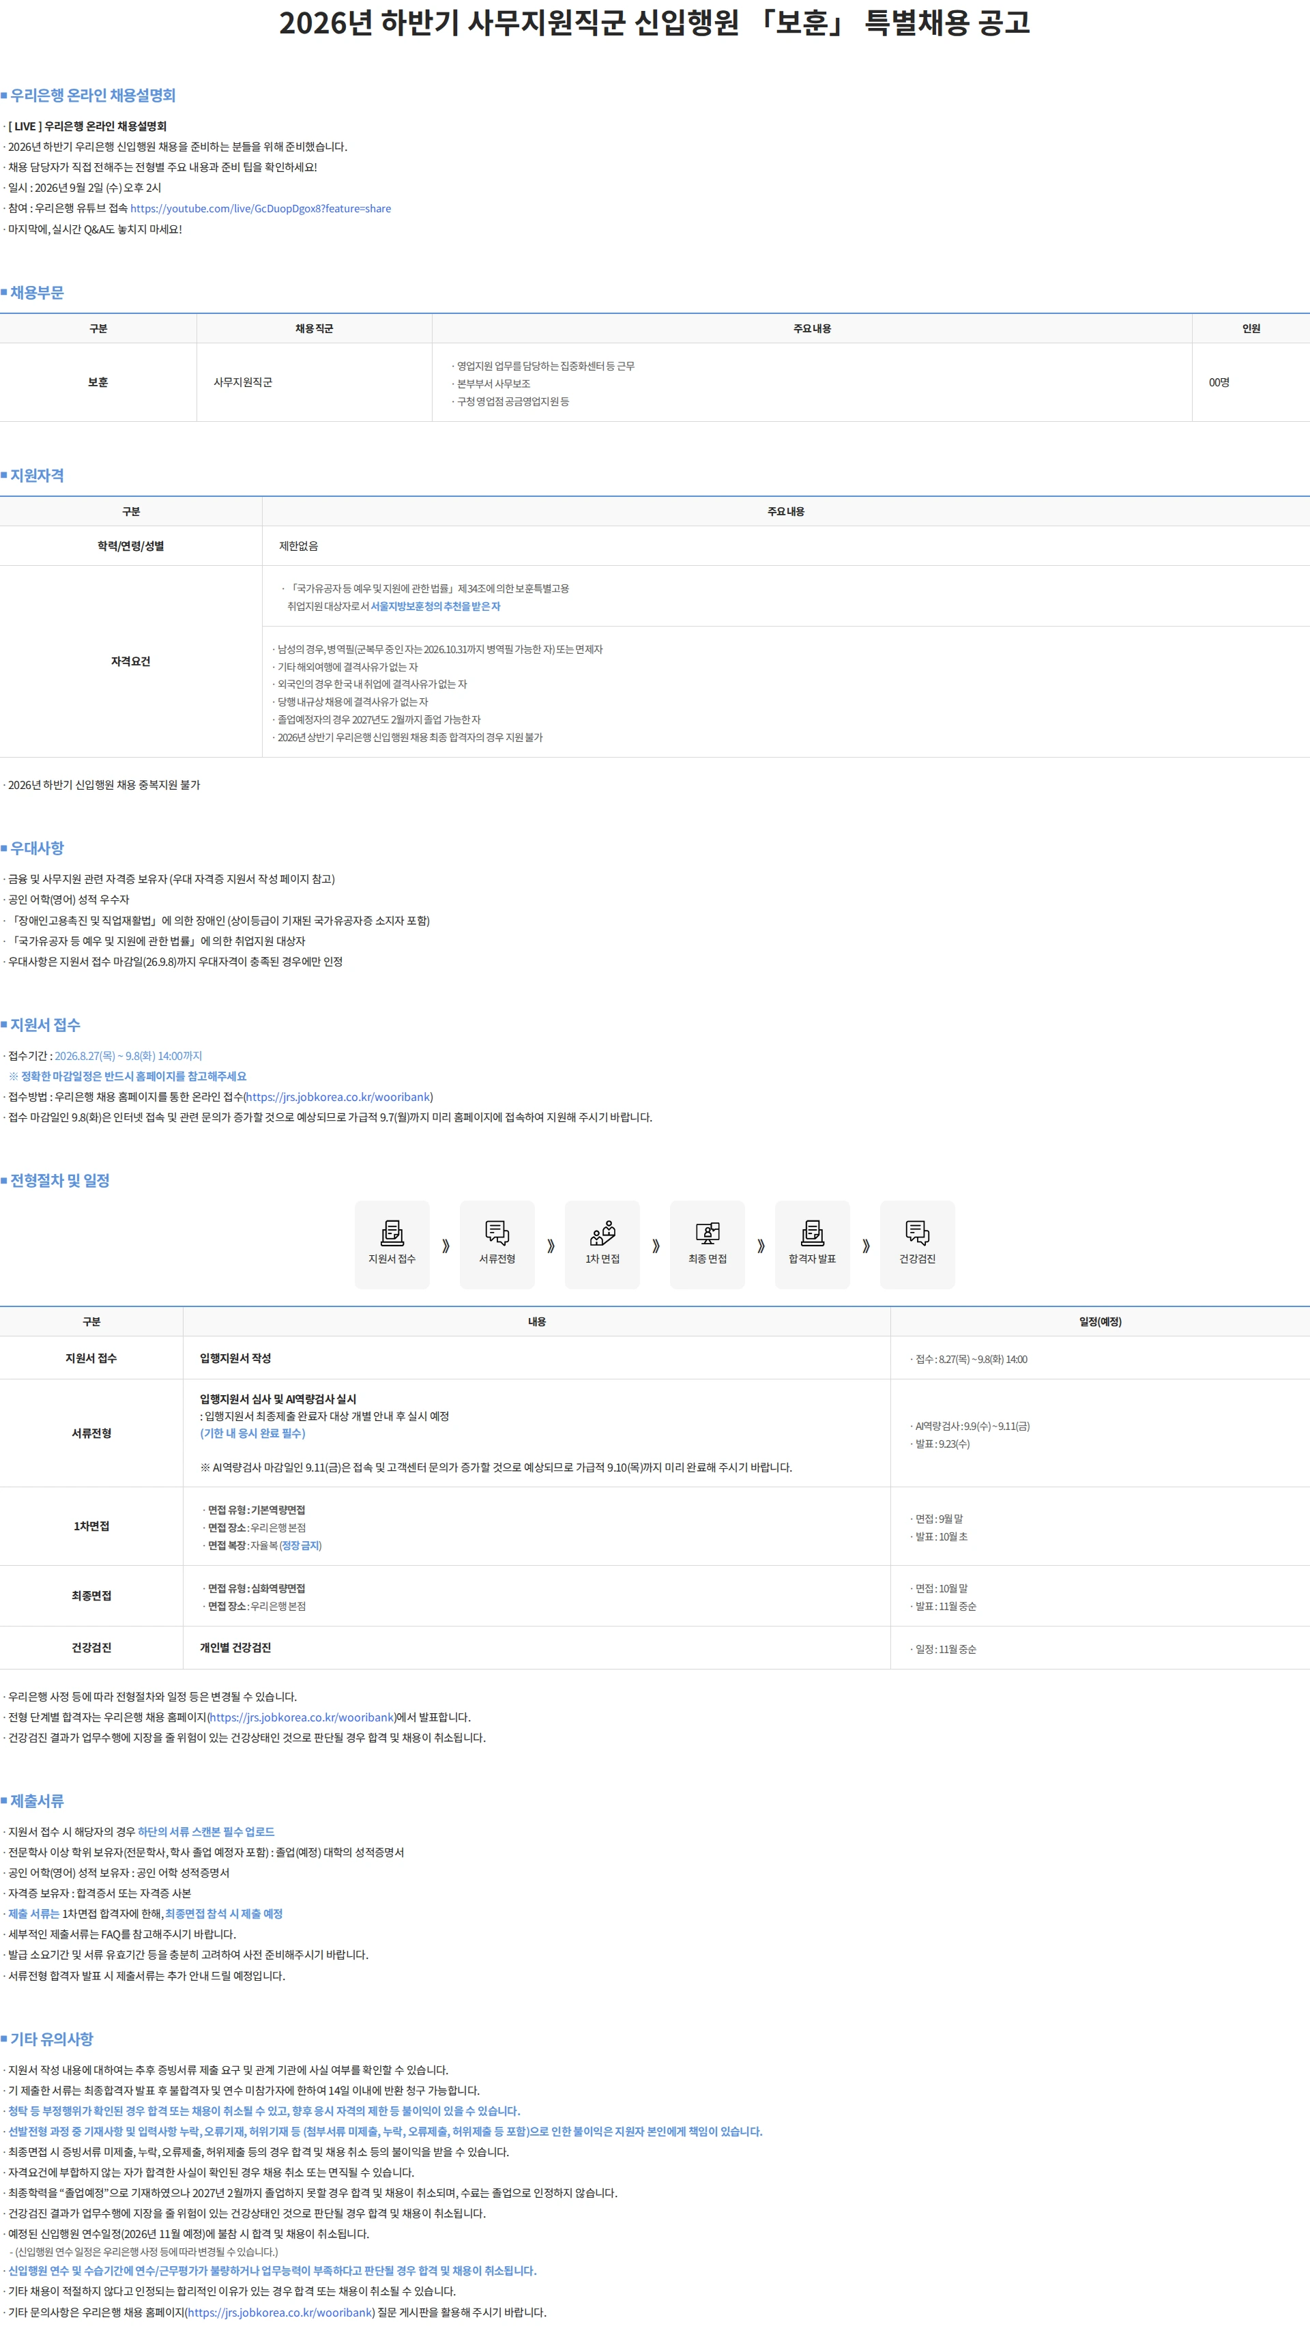Click '2026년 하반기 신입행원 채용 중복지원 불가'
Screen dimensions: 1310x2335
click(104, 785)
